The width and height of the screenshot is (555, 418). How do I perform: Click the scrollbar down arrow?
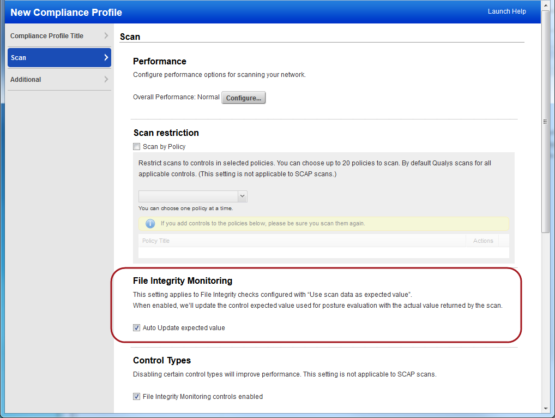pos(546,408)
